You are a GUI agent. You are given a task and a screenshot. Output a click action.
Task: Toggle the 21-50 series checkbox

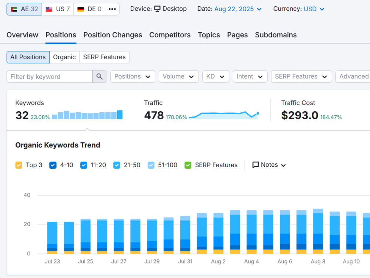[x=117, y=165]
